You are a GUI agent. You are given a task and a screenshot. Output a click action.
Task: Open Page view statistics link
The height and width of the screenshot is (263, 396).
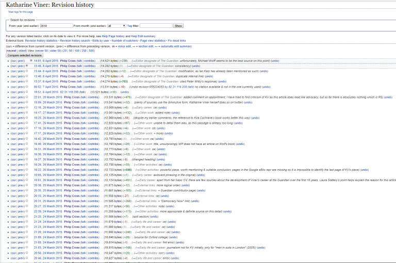(x=152, y=40)
